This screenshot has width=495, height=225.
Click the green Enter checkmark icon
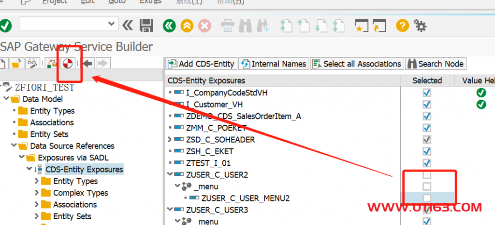tap(5, 26)
